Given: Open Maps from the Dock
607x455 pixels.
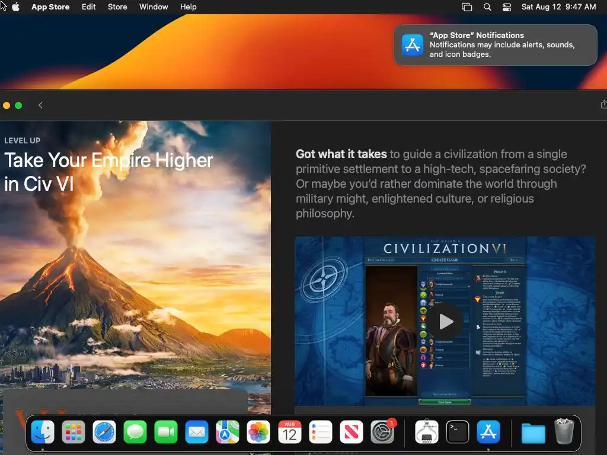Looking at the screenshot, I should (228, 432).
